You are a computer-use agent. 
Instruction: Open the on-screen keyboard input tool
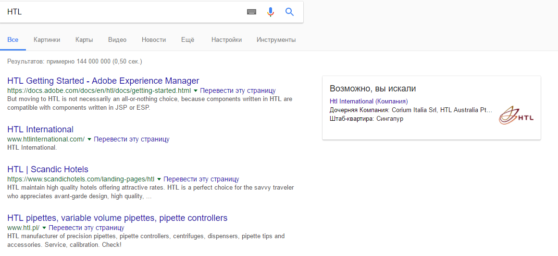pos(251,12)
